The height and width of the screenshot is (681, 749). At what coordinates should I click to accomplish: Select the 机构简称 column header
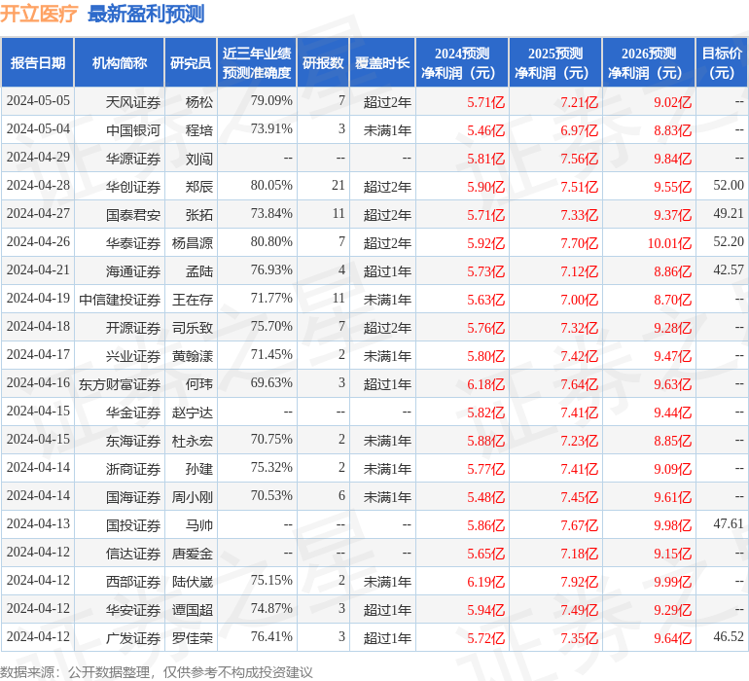[120, 62]
